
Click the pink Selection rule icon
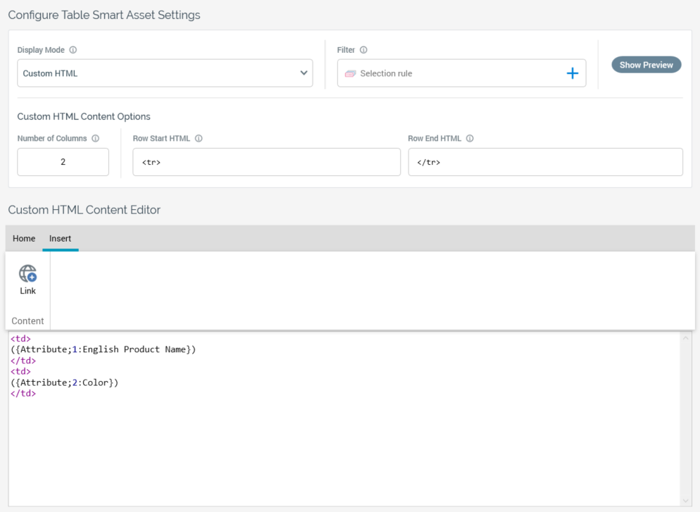[350, 73]
